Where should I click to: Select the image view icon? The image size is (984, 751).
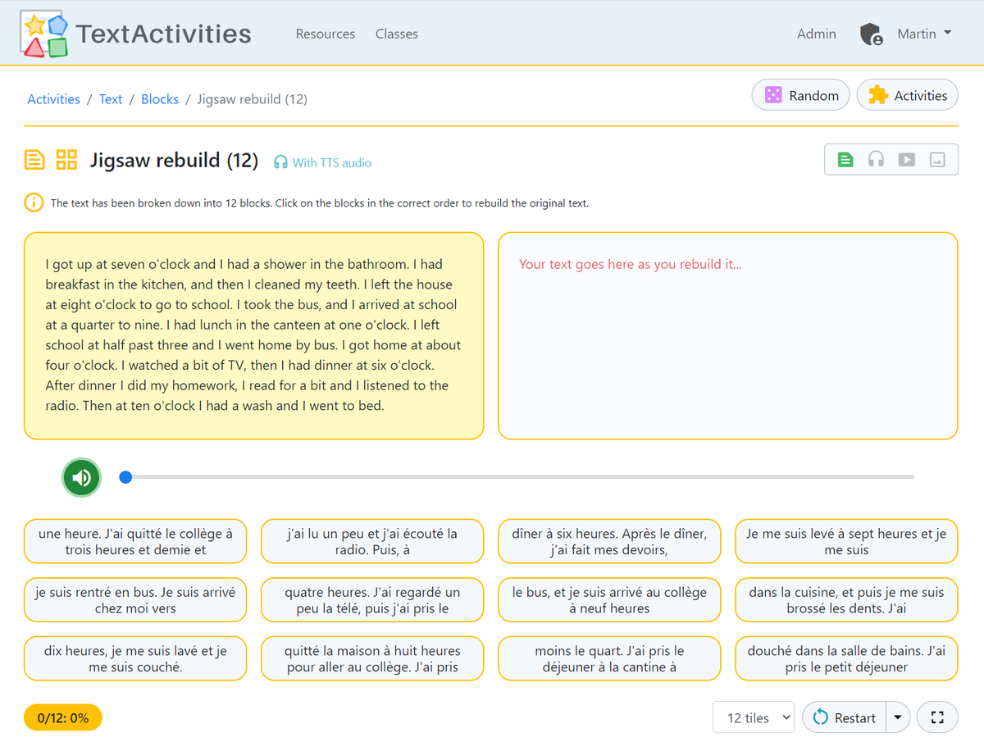coord(936,159)
